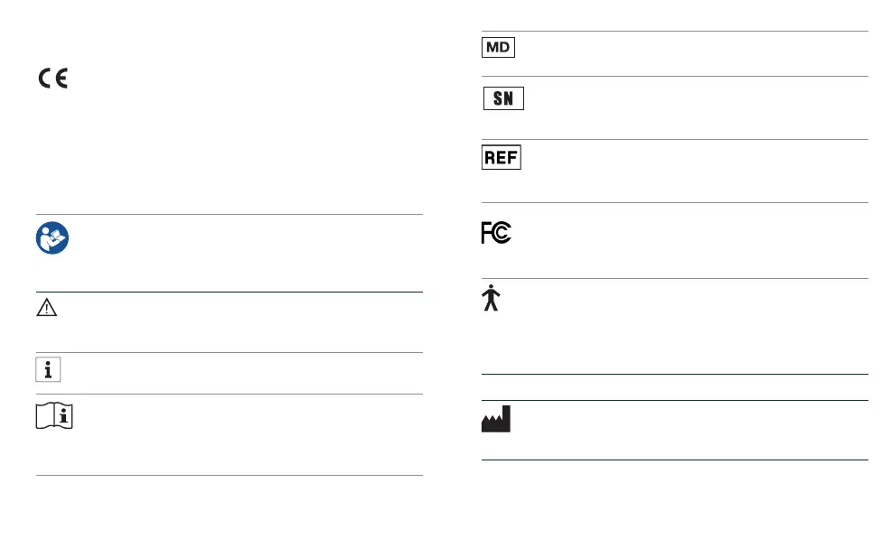The width and height of the screenshot is (891, 548).
Task: Click the FCC logo
Action: 496,233
